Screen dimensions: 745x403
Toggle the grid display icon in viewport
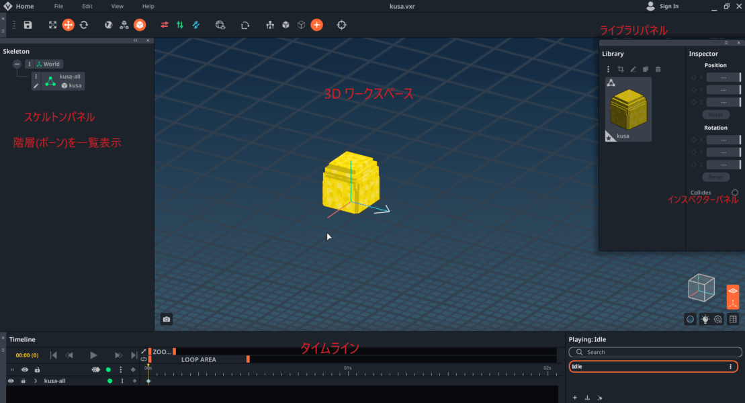pyautogui.click(x=733, y=319)
